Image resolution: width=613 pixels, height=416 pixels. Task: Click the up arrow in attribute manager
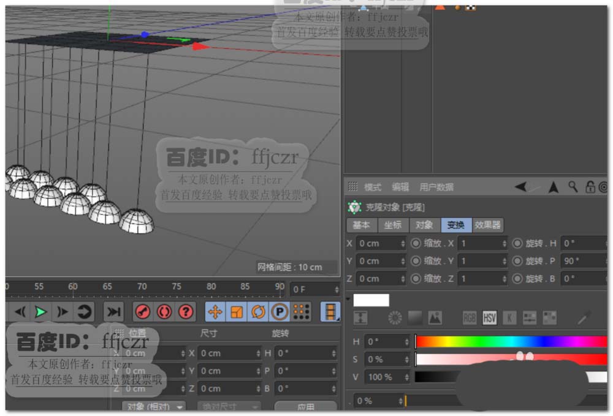click(554, 187)
